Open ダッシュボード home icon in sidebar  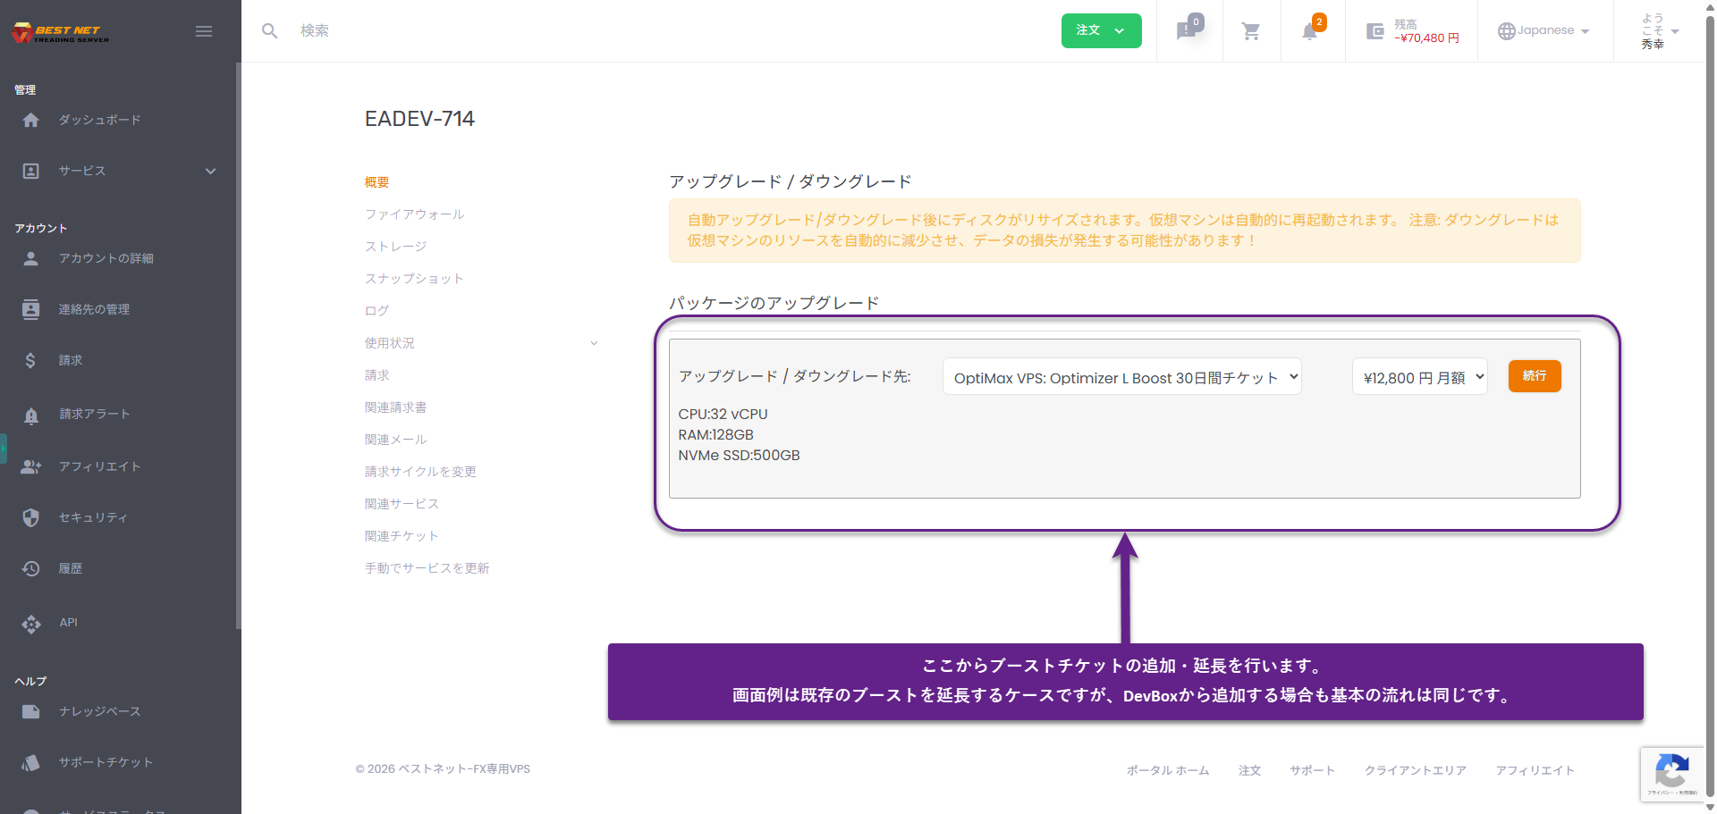pyautogui.click(x=31, y=120)
